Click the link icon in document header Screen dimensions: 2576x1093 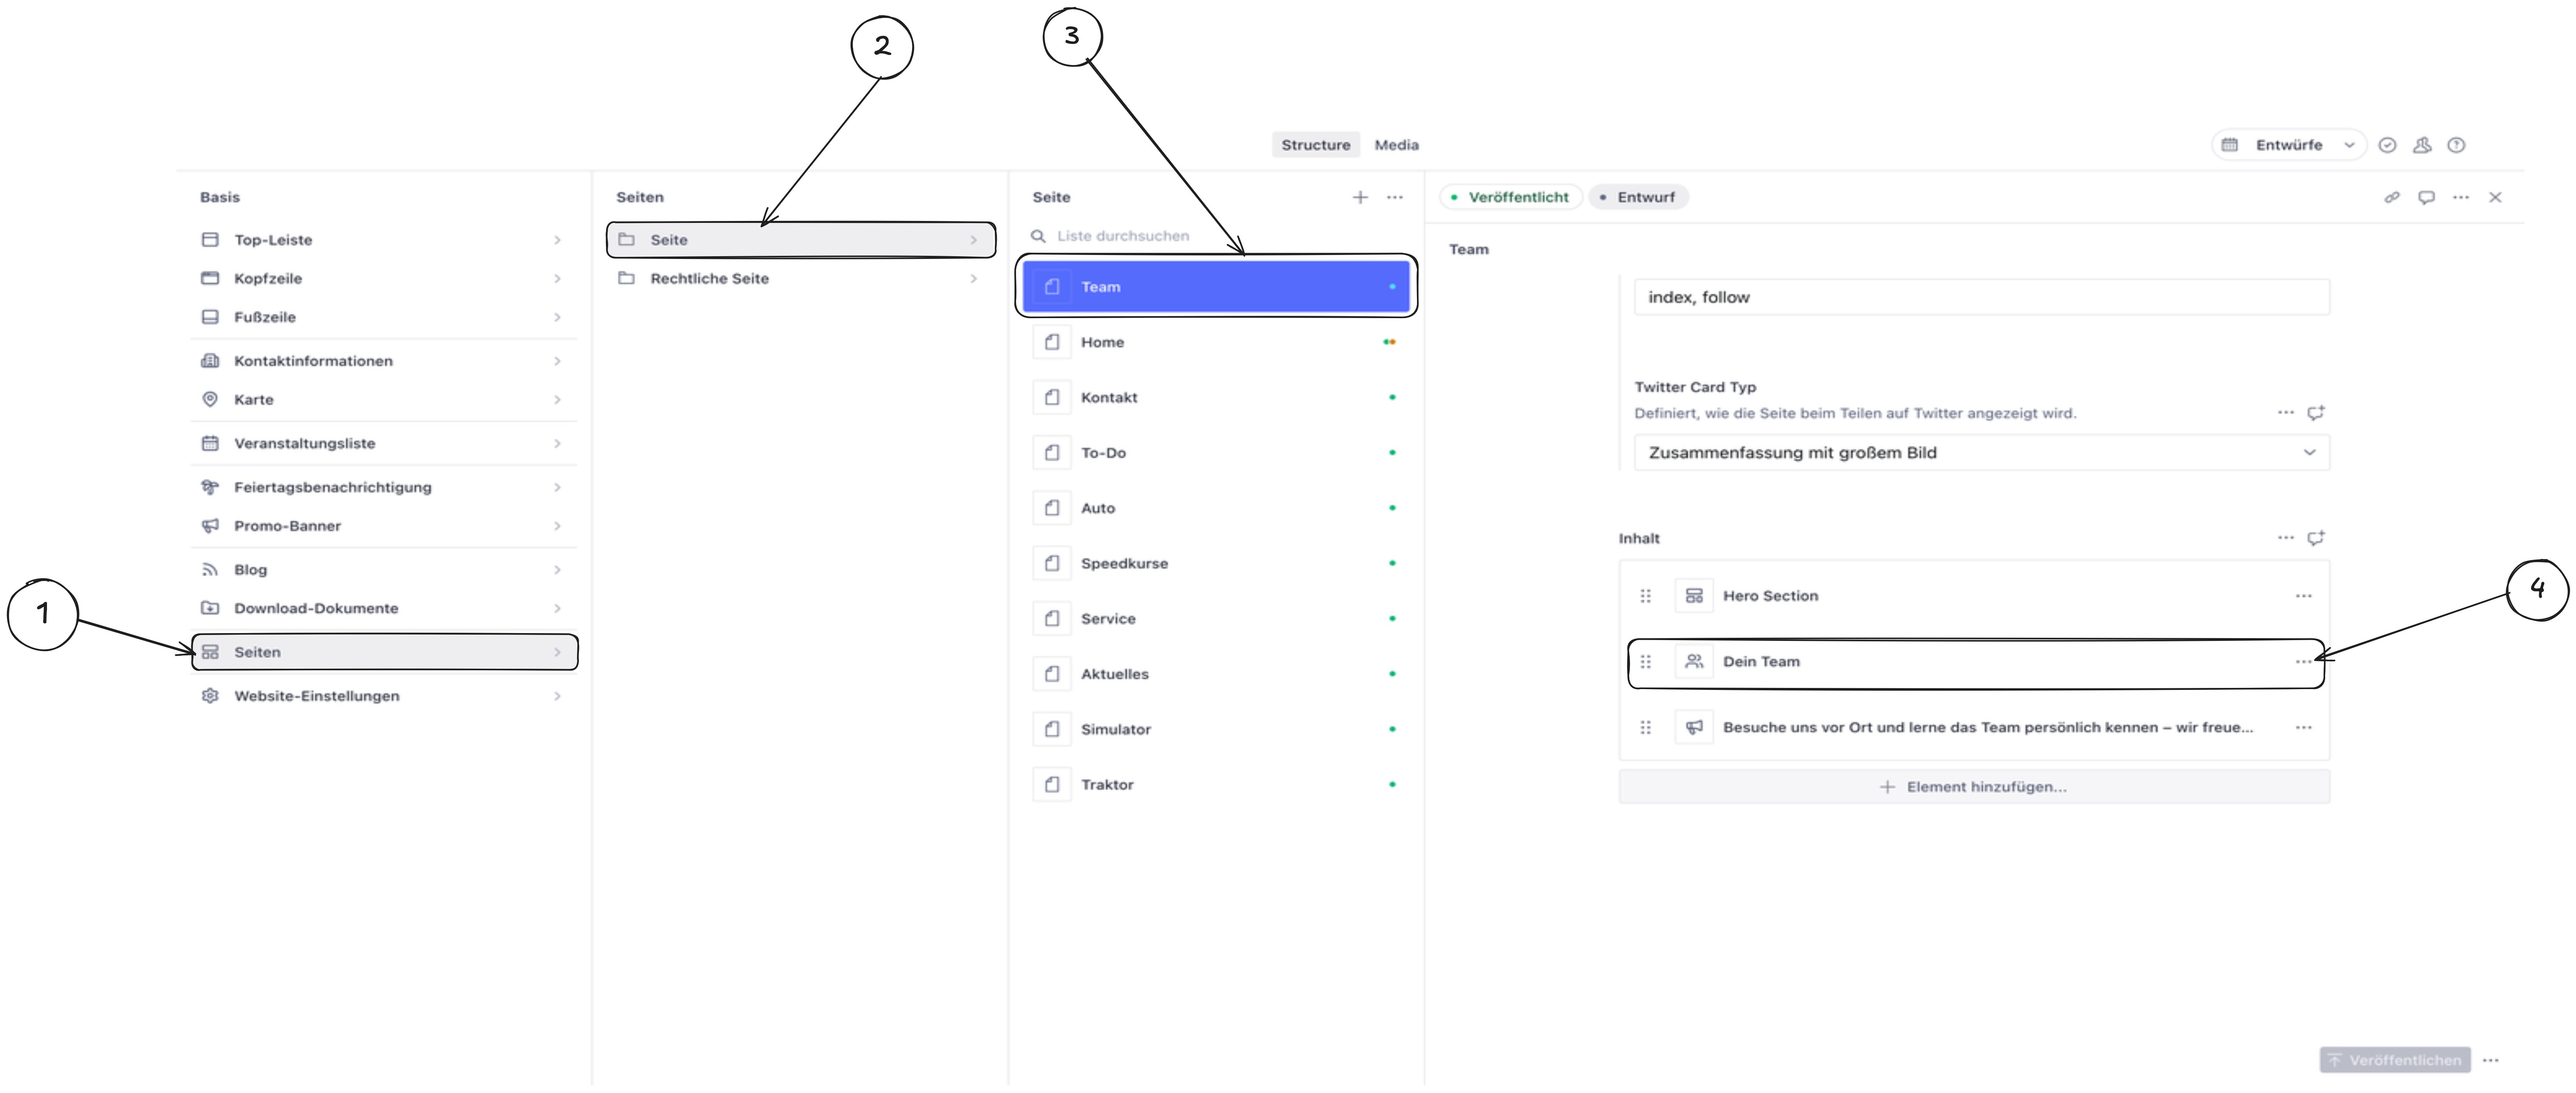coord(2392,197)
